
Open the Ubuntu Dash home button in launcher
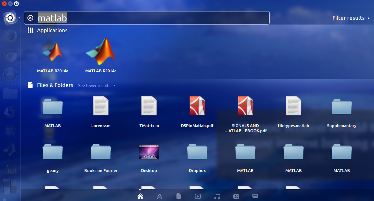tap(10, 18)
